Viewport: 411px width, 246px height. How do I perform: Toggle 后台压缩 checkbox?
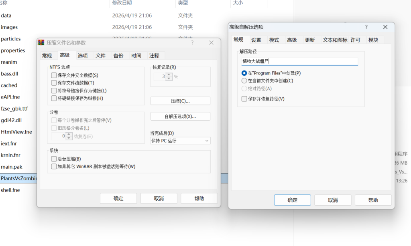(54, 159)
